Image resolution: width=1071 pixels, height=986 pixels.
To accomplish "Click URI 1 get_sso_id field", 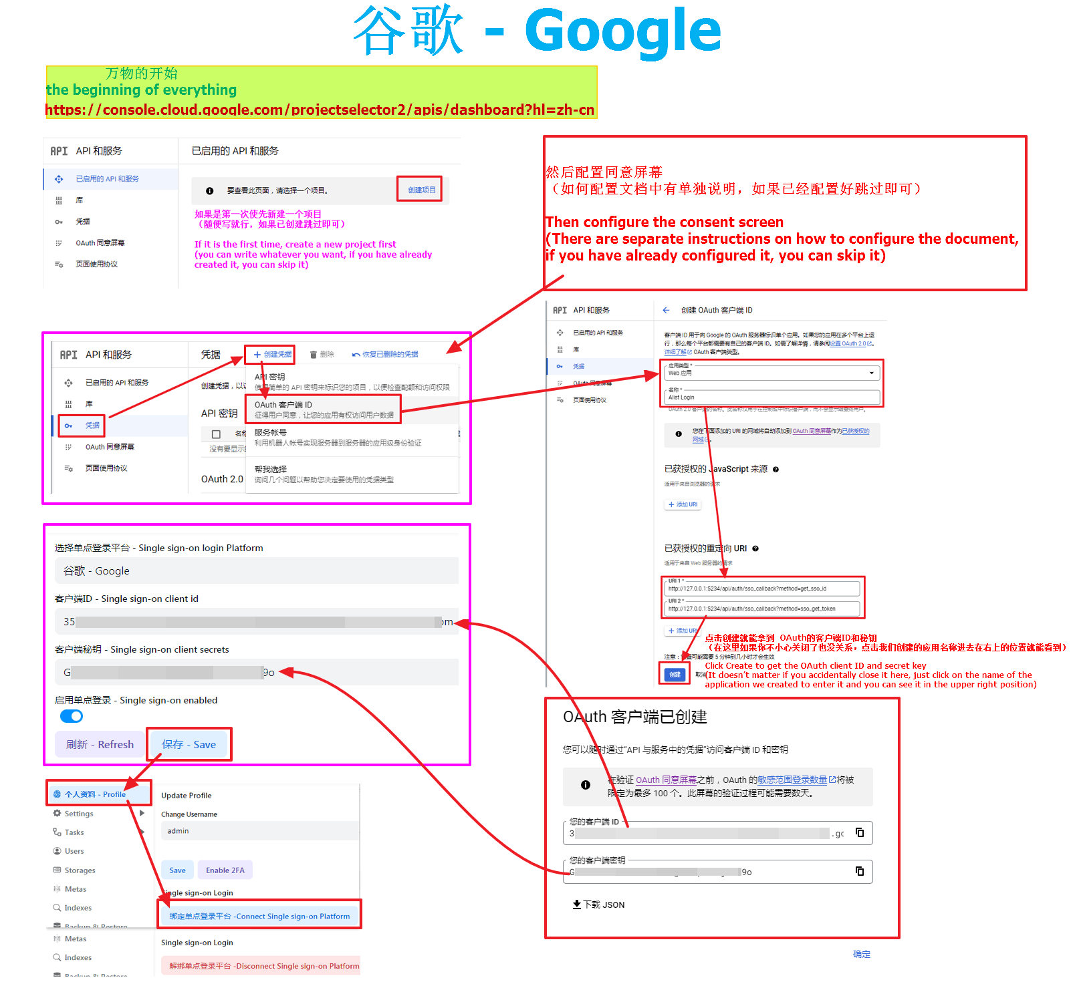I will (763, 589).
